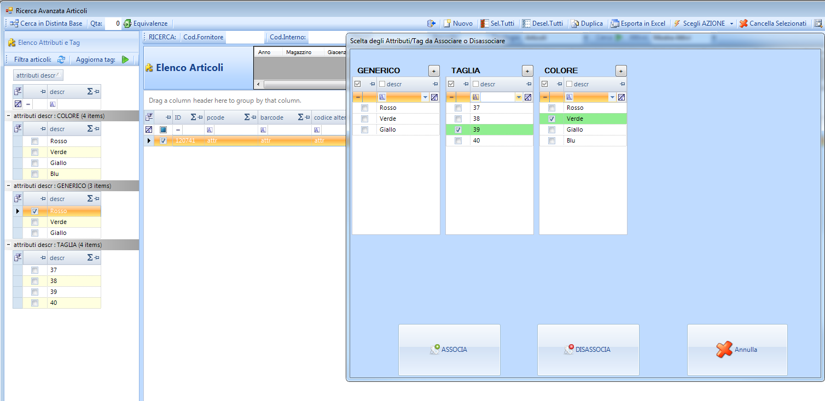Image resolution: width=825 pixels, height=401 pixels.
Task: Uncheck Rosso in left panel GENERICO group
Action: pyautogui.click(x=34, y=211)
